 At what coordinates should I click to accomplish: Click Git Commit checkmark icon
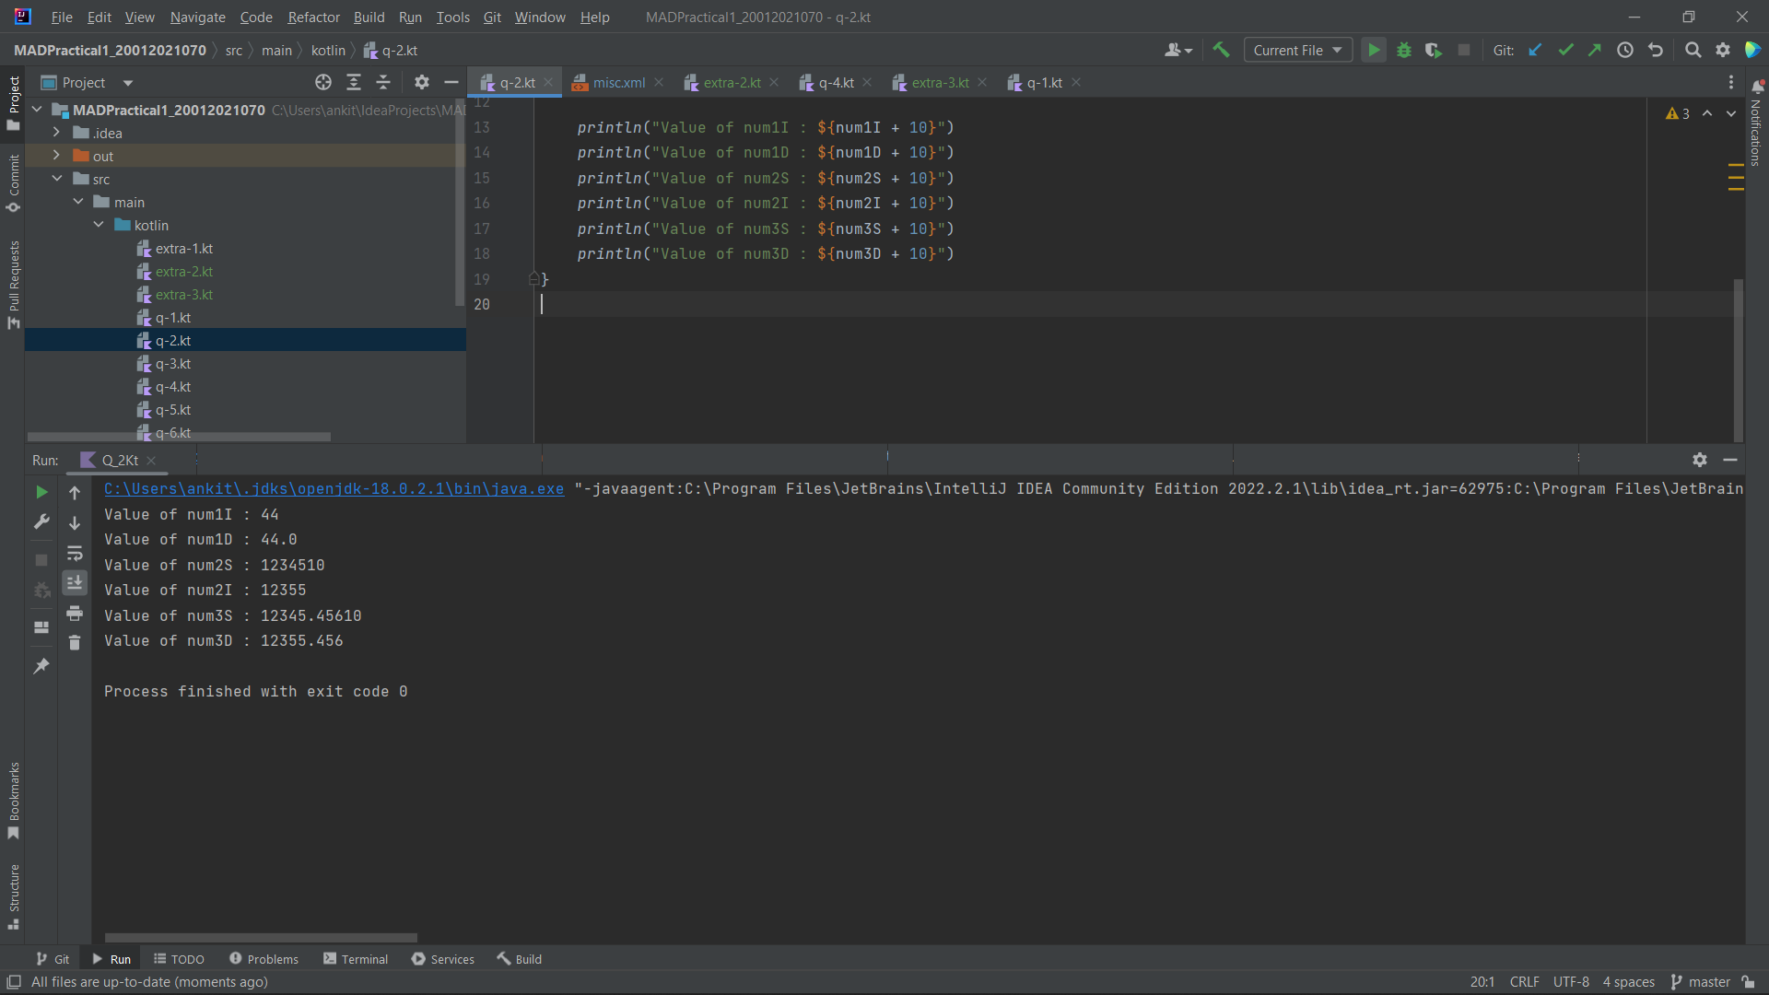point(1565,51)
